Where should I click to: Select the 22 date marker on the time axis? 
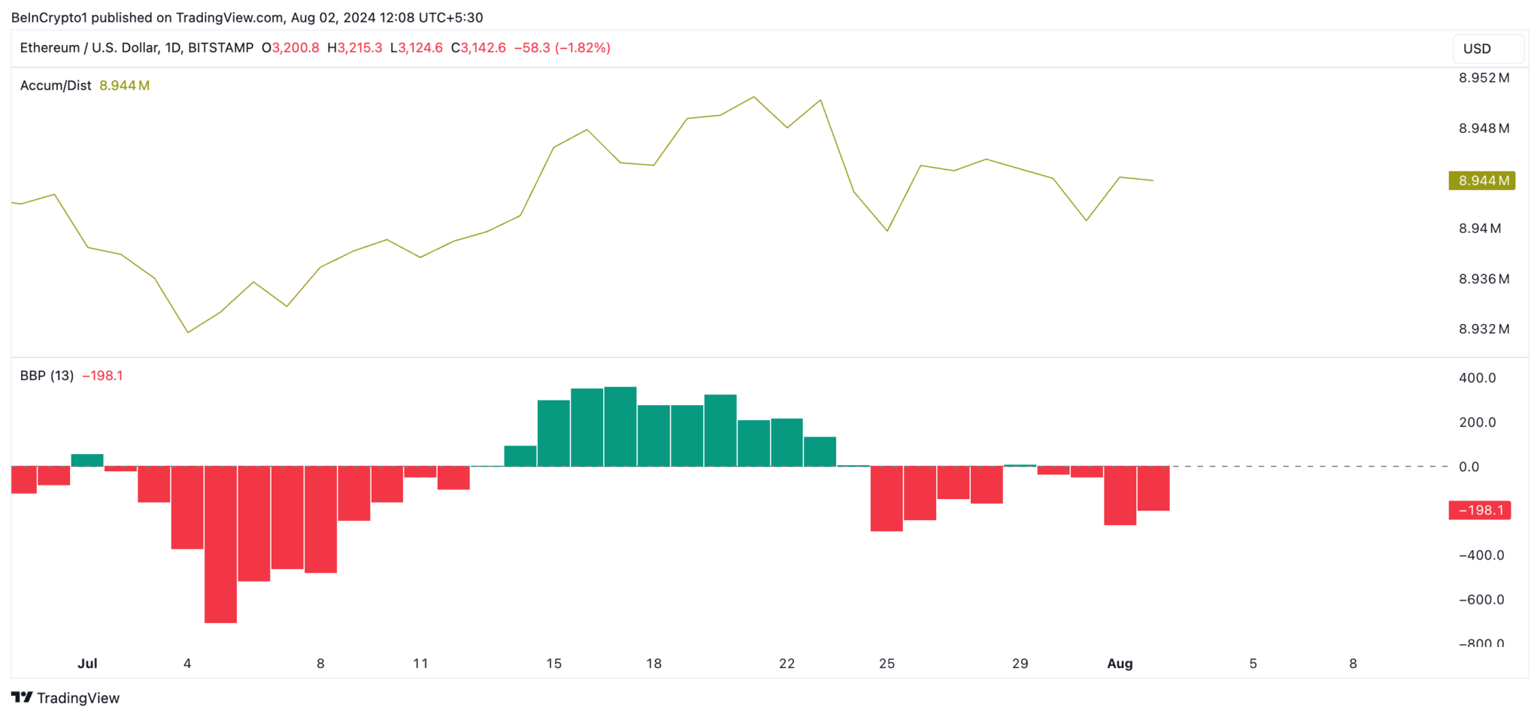(787, 664)
